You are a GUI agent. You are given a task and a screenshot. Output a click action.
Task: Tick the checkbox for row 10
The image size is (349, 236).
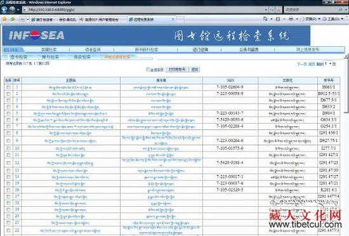click(8, 148)
